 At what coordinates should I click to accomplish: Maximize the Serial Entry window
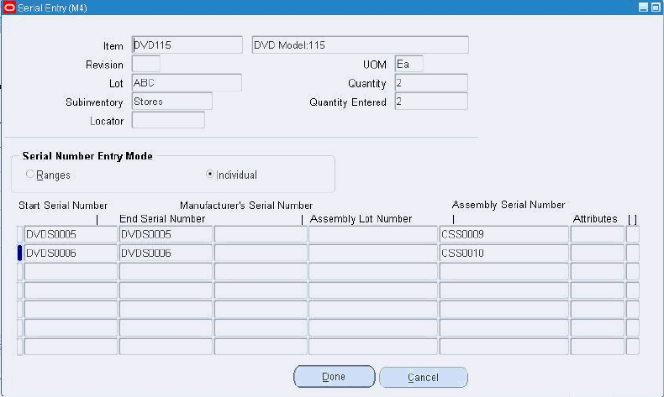point(656,8)
